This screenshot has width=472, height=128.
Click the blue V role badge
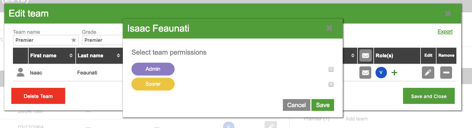pos(381,73)
